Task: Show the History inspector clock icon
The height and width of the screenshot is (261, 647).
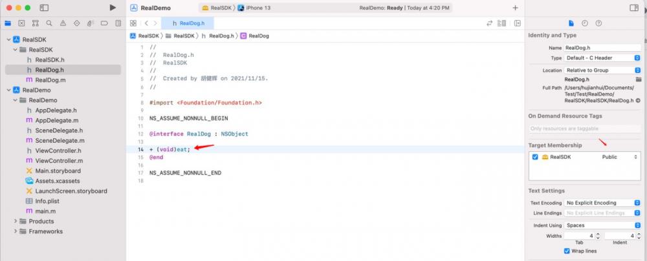Action: (x=585, y=23)
